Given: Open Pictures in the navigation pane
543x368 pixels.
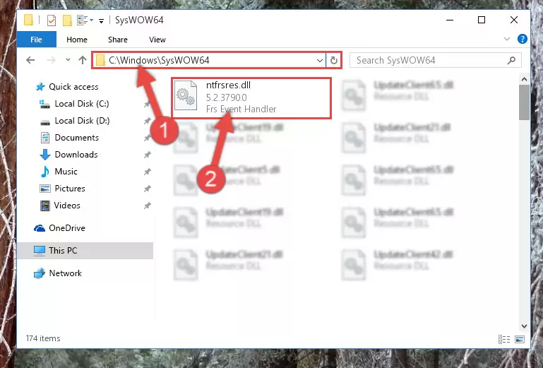Looking at the screenshot, I should tap(70, 189).
